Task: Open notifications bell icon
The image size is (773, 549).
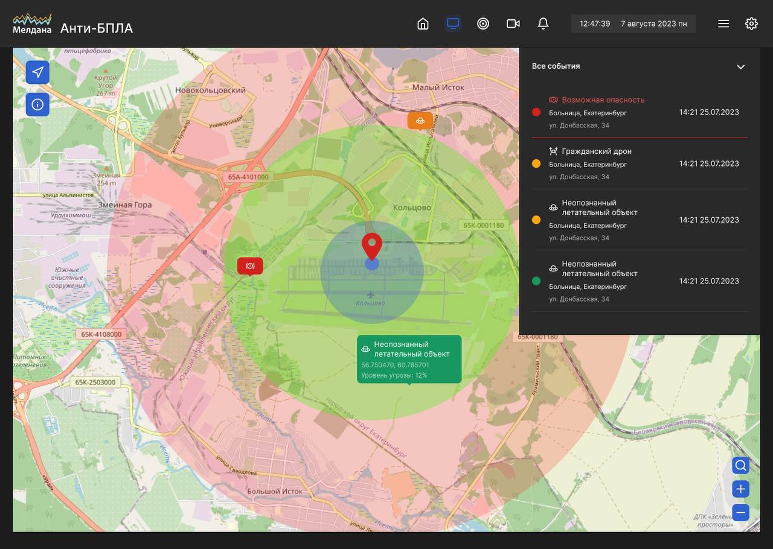Action: pos(543,24)
